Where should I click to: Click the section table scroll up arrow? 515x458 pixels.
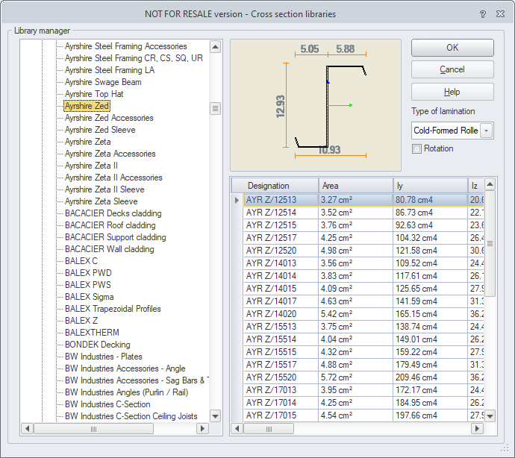(490, 184)
